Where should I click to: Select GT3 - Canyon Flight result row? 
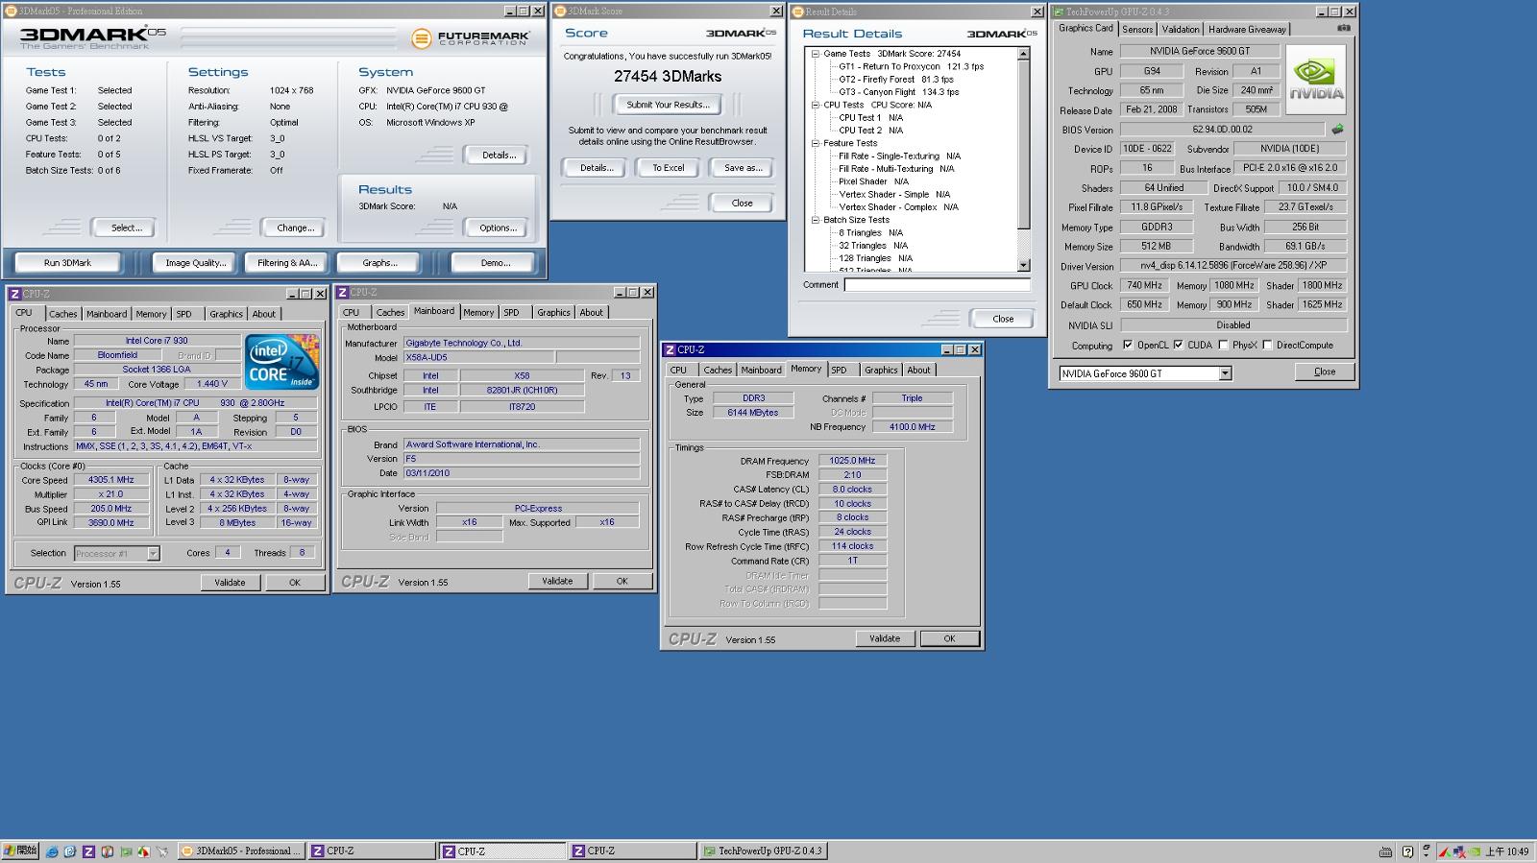coord(898,92)
